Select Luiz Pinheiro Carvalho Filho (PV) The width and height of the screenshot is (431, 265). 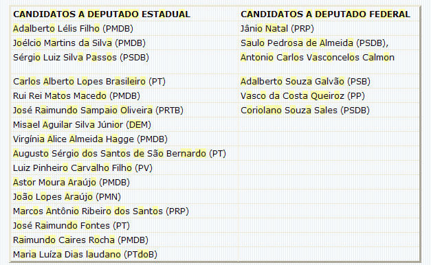tap(82, 168)
